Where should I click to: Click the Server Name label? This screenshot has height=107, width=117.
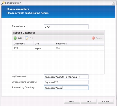[19, 26]
